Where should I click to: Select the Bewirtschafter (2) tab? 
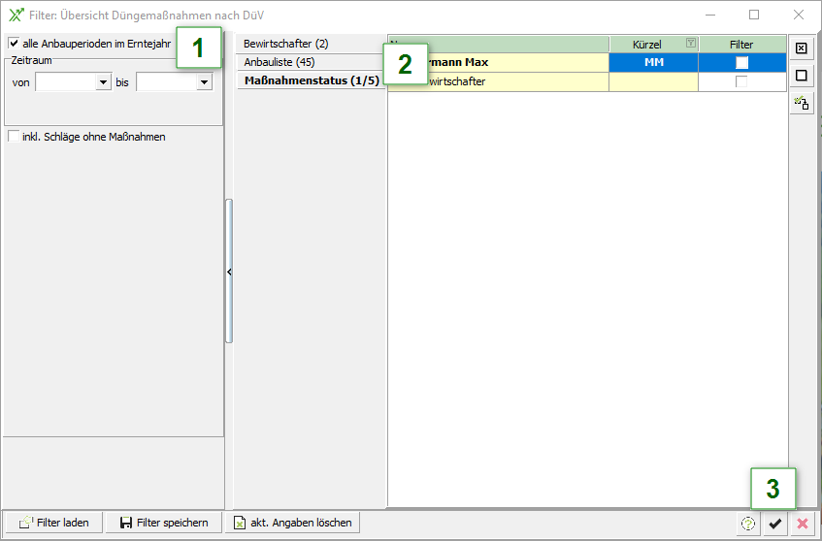tap(286, 44)
